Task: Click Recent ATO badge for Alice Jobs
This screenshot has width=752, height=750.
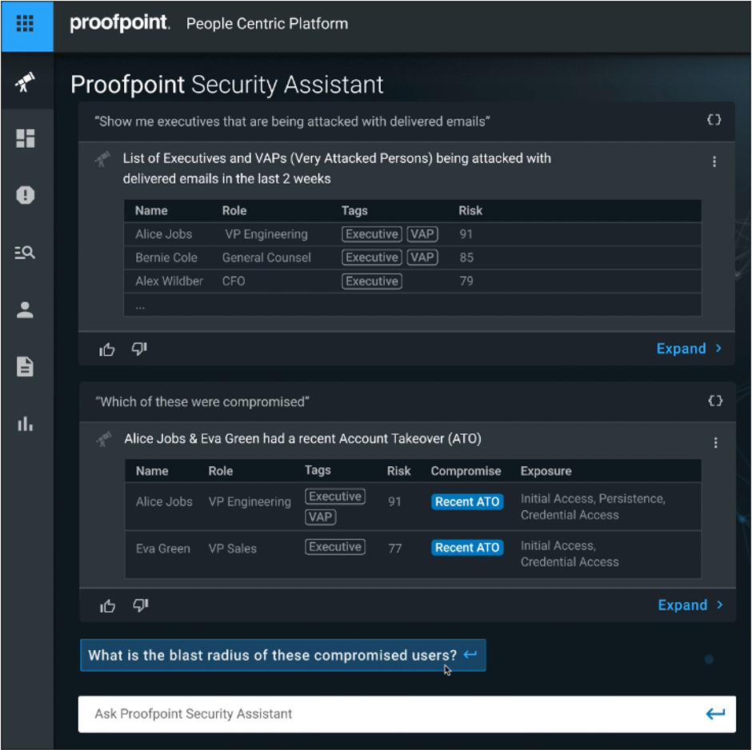Action: point(467,502)
